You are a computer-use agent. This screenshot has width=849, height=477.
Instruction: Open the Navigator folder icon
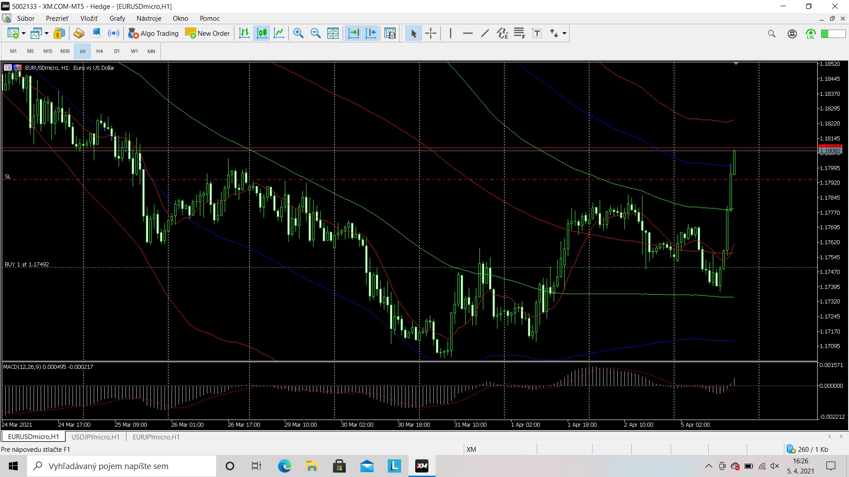79,33
